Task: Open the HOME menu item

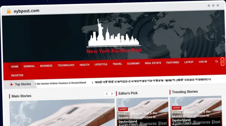Action: click(x=15, y=67)
